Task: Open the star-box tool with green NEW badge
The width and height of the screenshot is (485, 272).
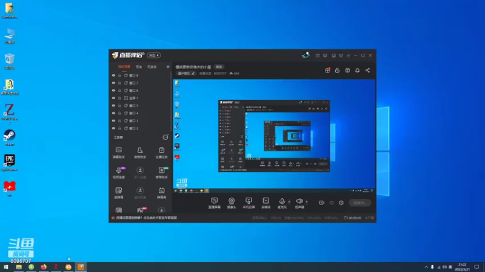Action: pyautogui.click(x=161, y=173)
